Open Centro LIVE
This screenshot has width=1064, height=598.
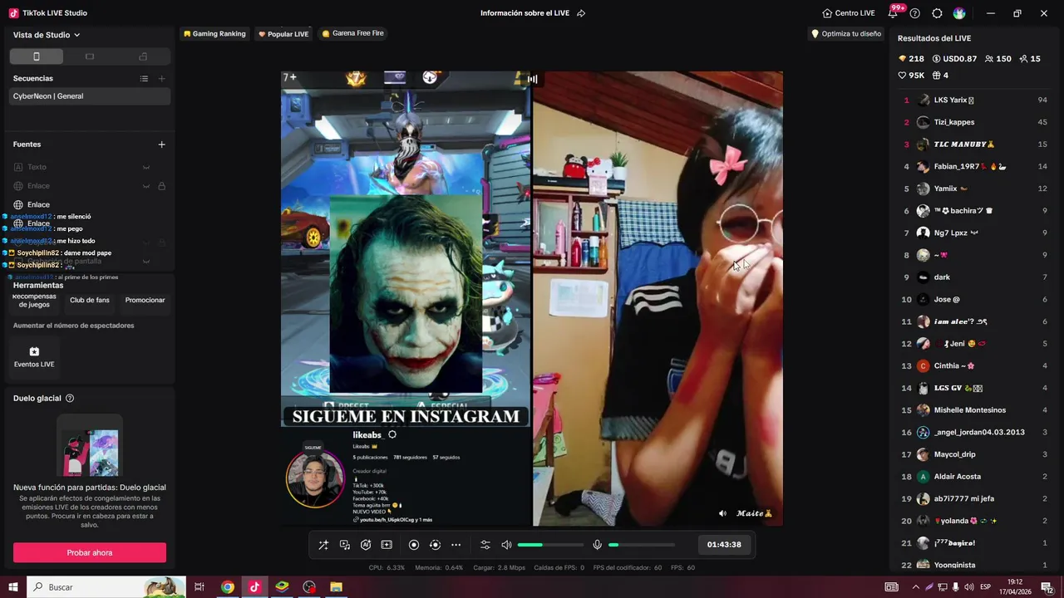click(x=849, y=13)
